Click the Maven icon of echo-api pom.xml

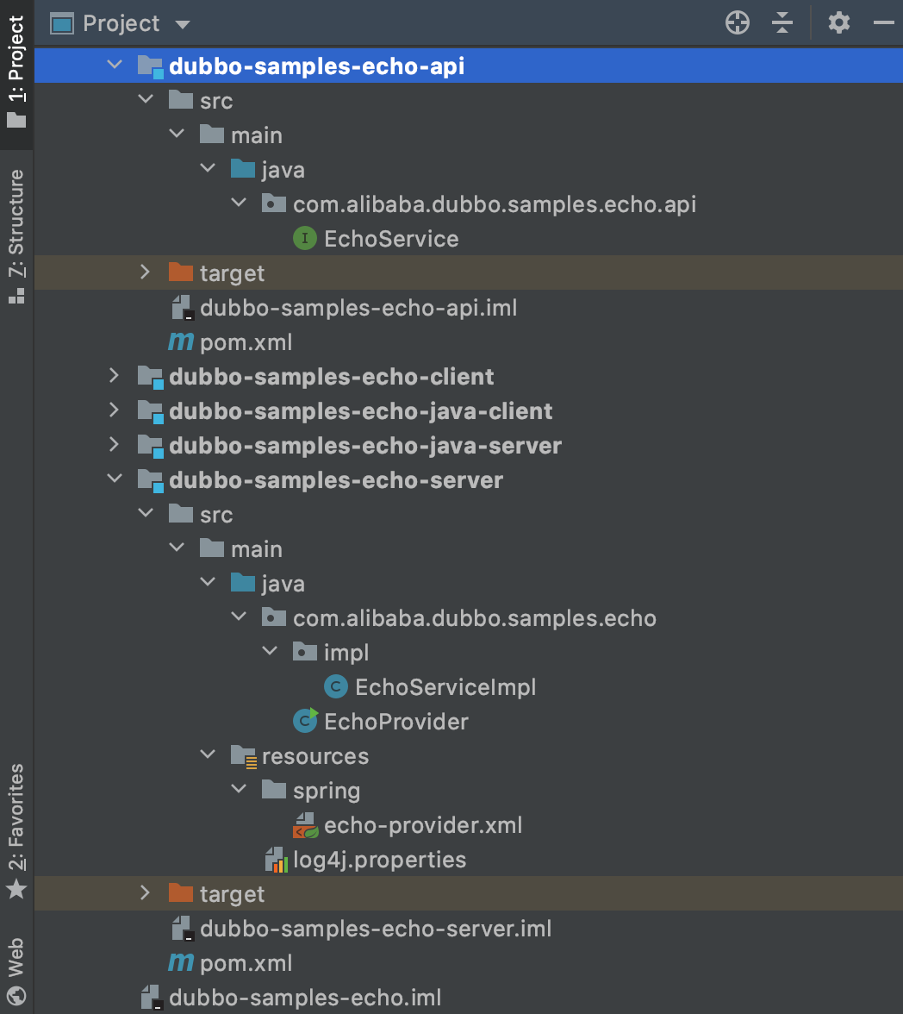pyautogui.click(x=181, y=342)
